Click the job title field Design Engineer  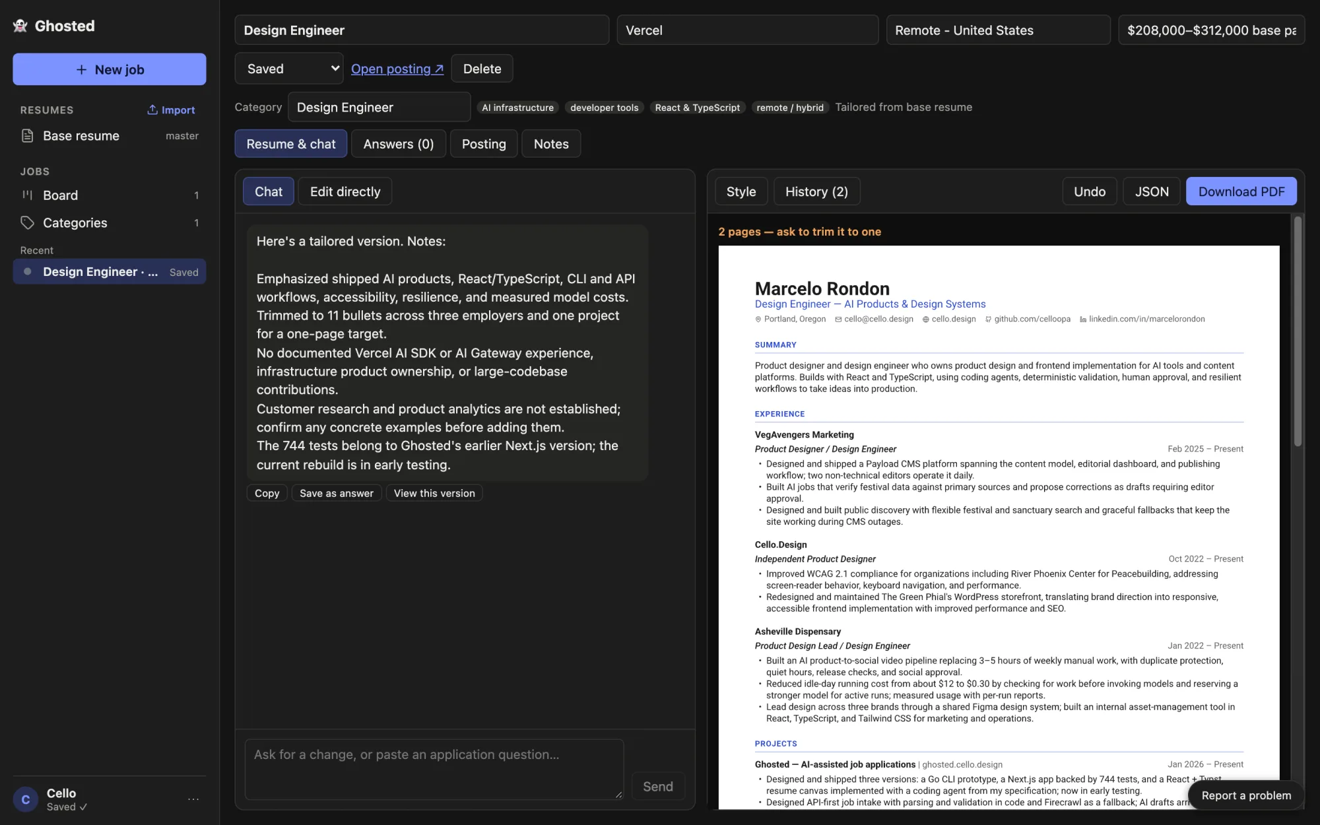(422, 30)
